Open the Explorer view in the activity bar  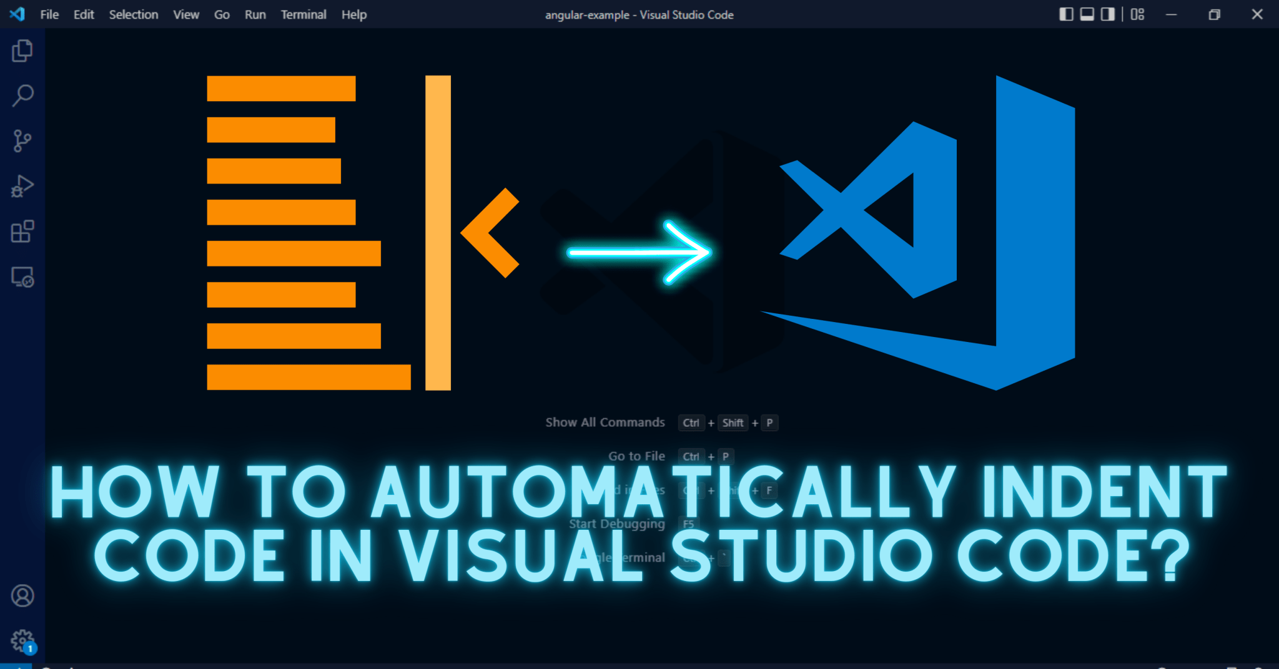(x=23, y=51)
